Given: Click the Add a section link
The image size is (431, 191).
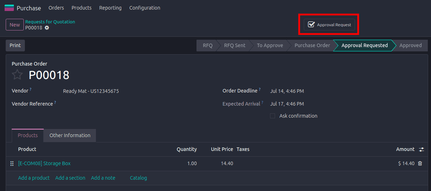Looking at the screenshot, I should (70, 178).
